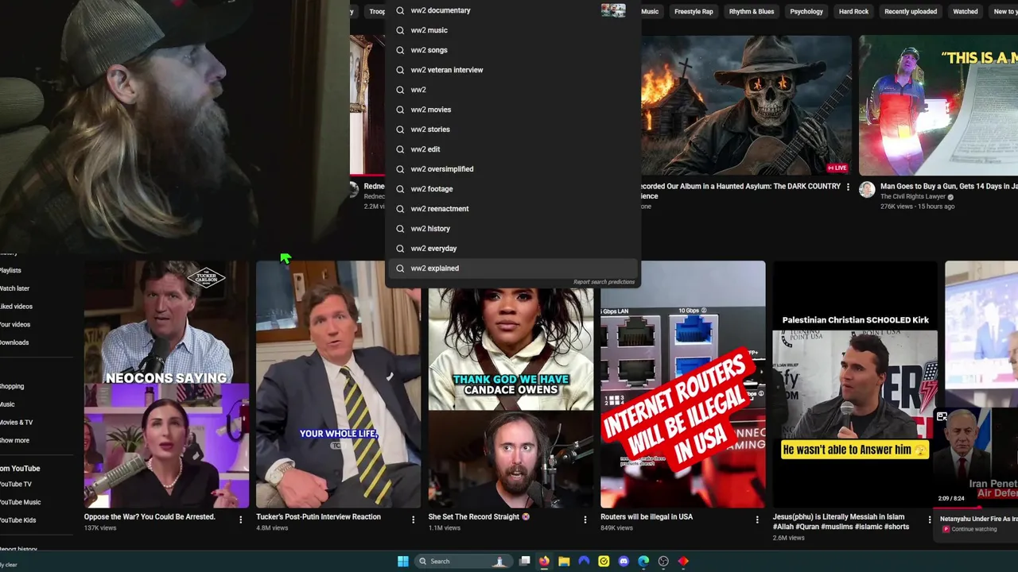Image resolution: width=1018 pixels, height=572 pixels.
Task: Play 'THANK GOD WE HAVE CANDACE OWENS' short
Action: 511,397
